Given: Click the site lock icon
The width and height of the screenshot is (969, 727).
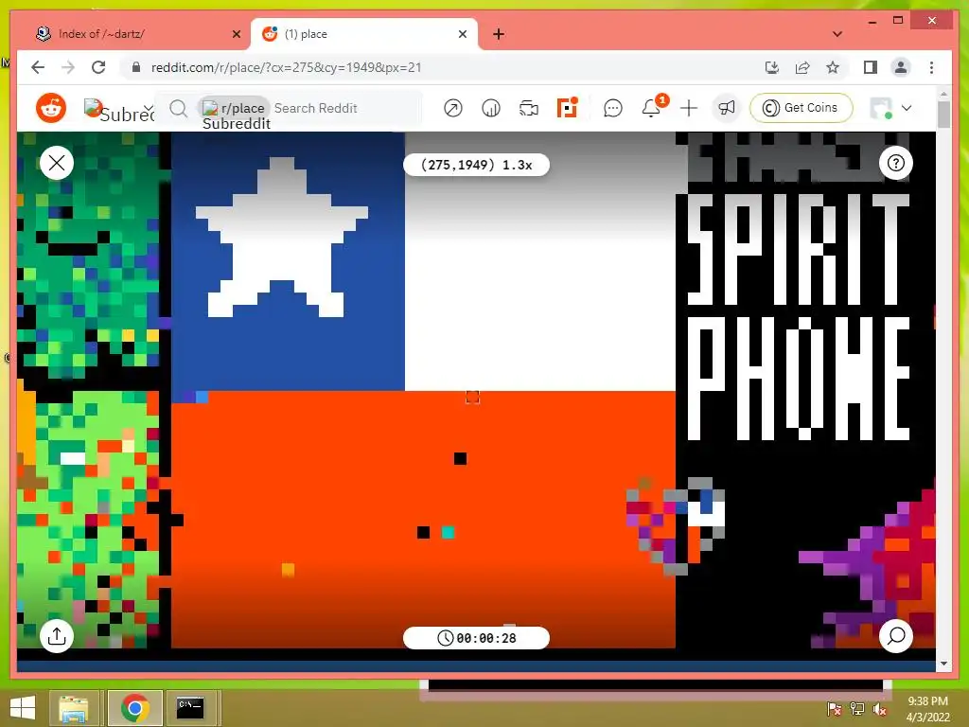Looking at the screenshot, I should click(x=136, y=67).
